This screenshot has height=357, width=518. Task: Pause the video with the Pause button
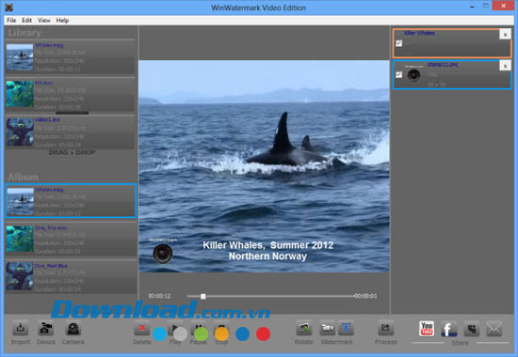(x=198, y=328)
